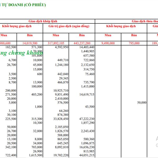Image resolution: width=158 pixels, height=158 pixels.
Task: Click cell 813,985
Action: (89, 151)
